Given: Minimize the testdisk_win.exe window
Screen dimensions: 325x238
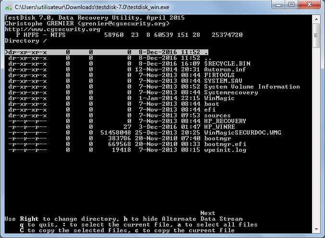Looking at the screenshot, I should [278, 4].
